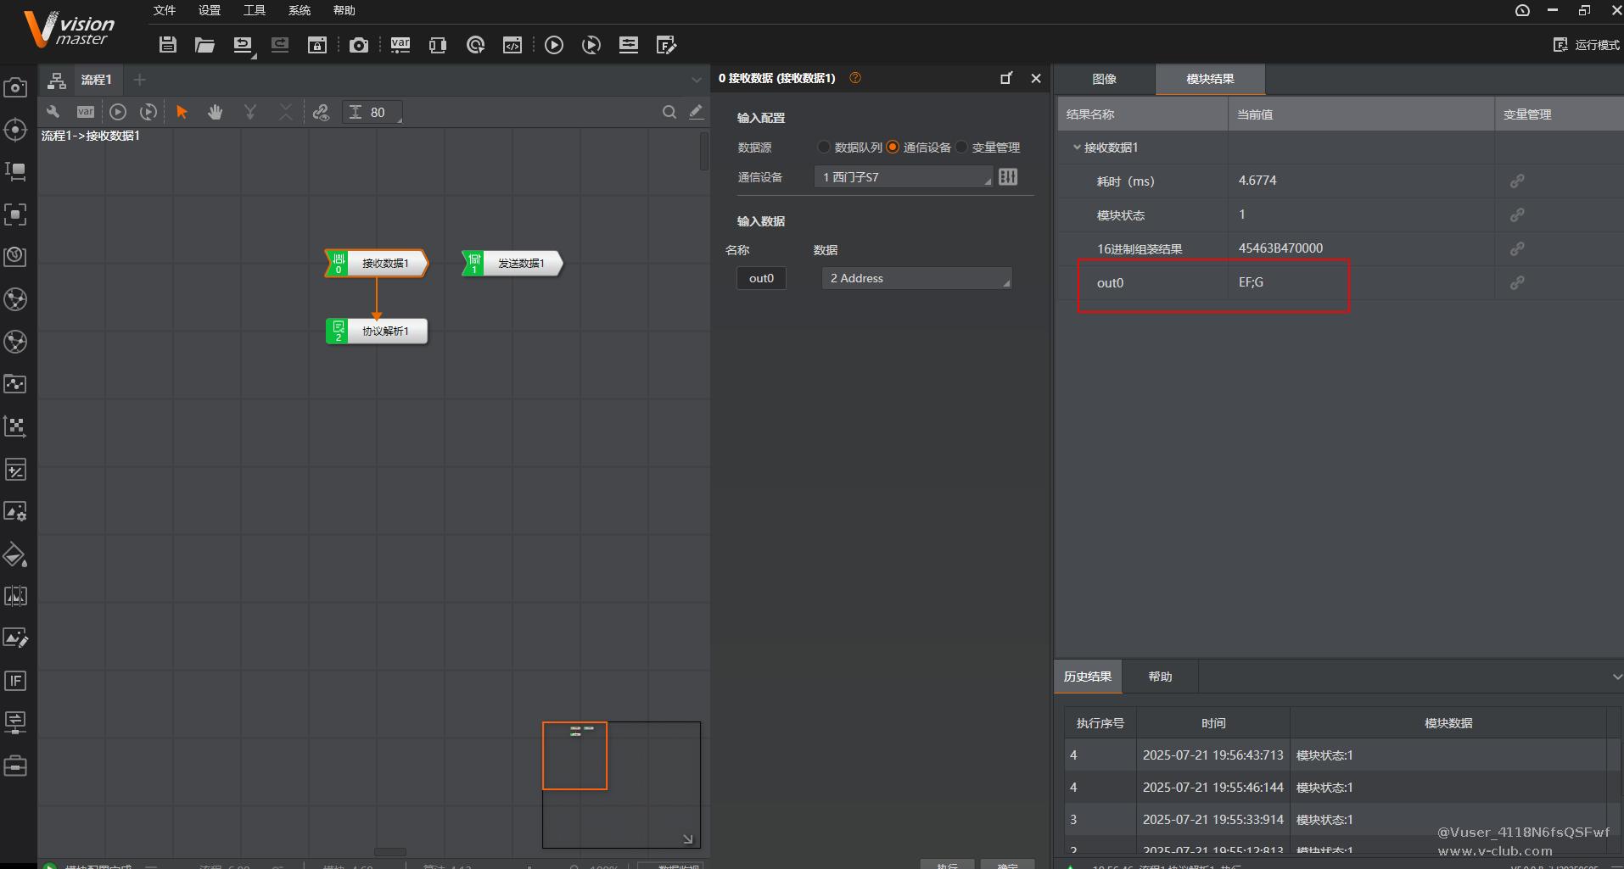Open the 系统 menu
1624x869 pixels.
pyautogui.click(x=300, y=10)
